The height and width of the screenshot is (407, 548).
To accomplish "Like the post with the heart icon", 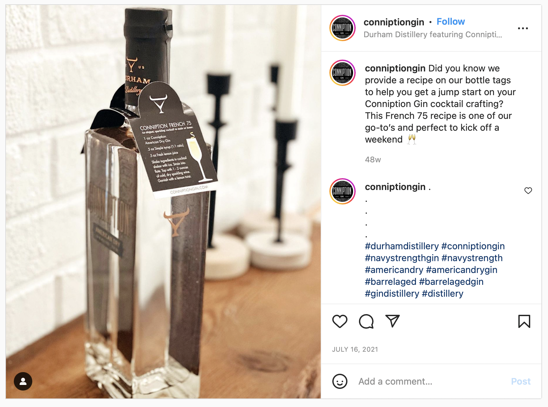I will pos(340,321).
